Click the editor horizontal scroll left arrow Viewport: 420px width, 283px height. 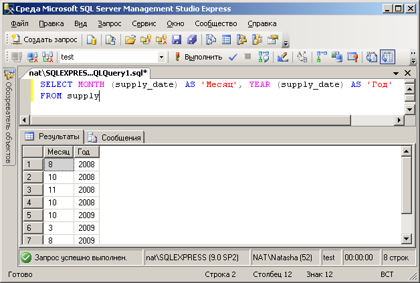tap(25, 120)
